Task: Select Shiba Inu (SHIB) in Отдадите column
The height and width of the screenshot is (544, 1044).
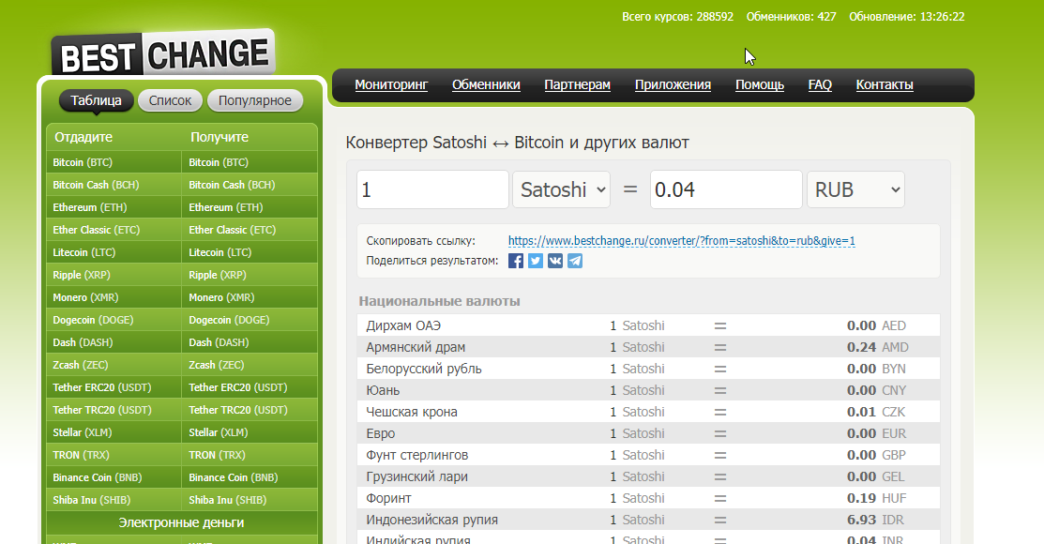Action: pos(113,500)
